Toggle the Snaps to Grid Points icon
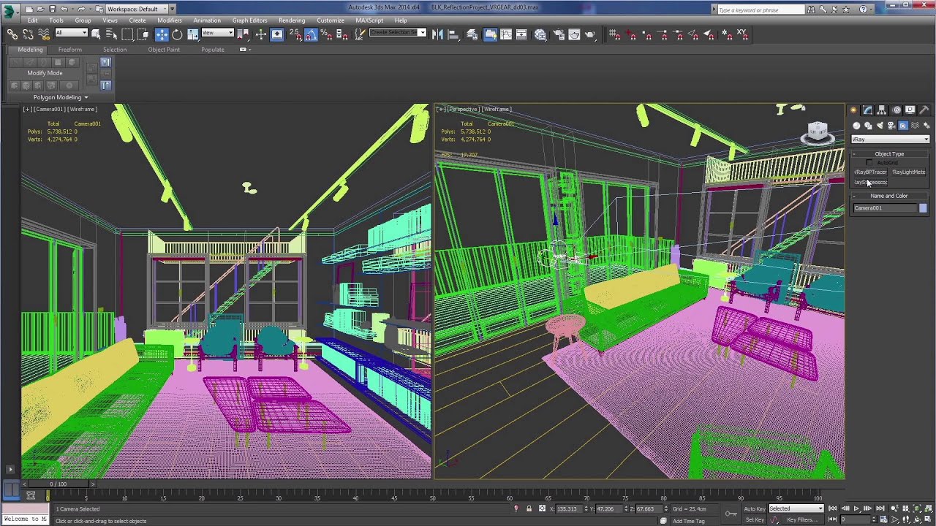936x526 pixels. click(614, 34)
